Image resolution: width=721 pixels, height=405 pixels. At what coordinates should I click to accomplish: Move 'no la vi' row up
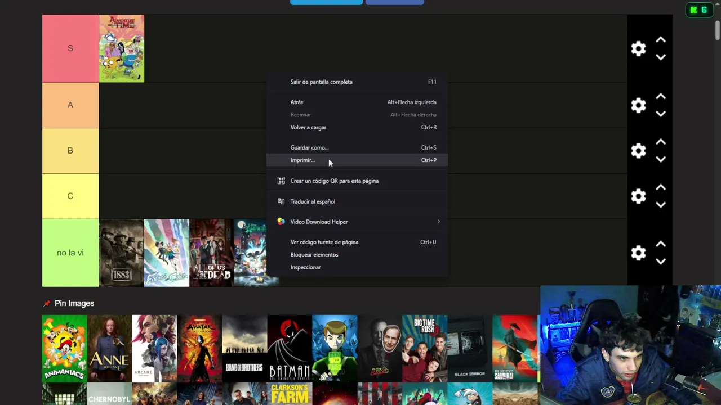point(661,245)
